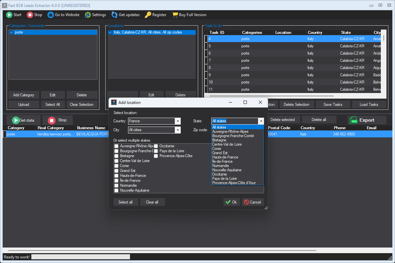The width and height of the screenshot is (395, 263).
Task: Enable the Occitanie checkbox
Action: (156, 146)
